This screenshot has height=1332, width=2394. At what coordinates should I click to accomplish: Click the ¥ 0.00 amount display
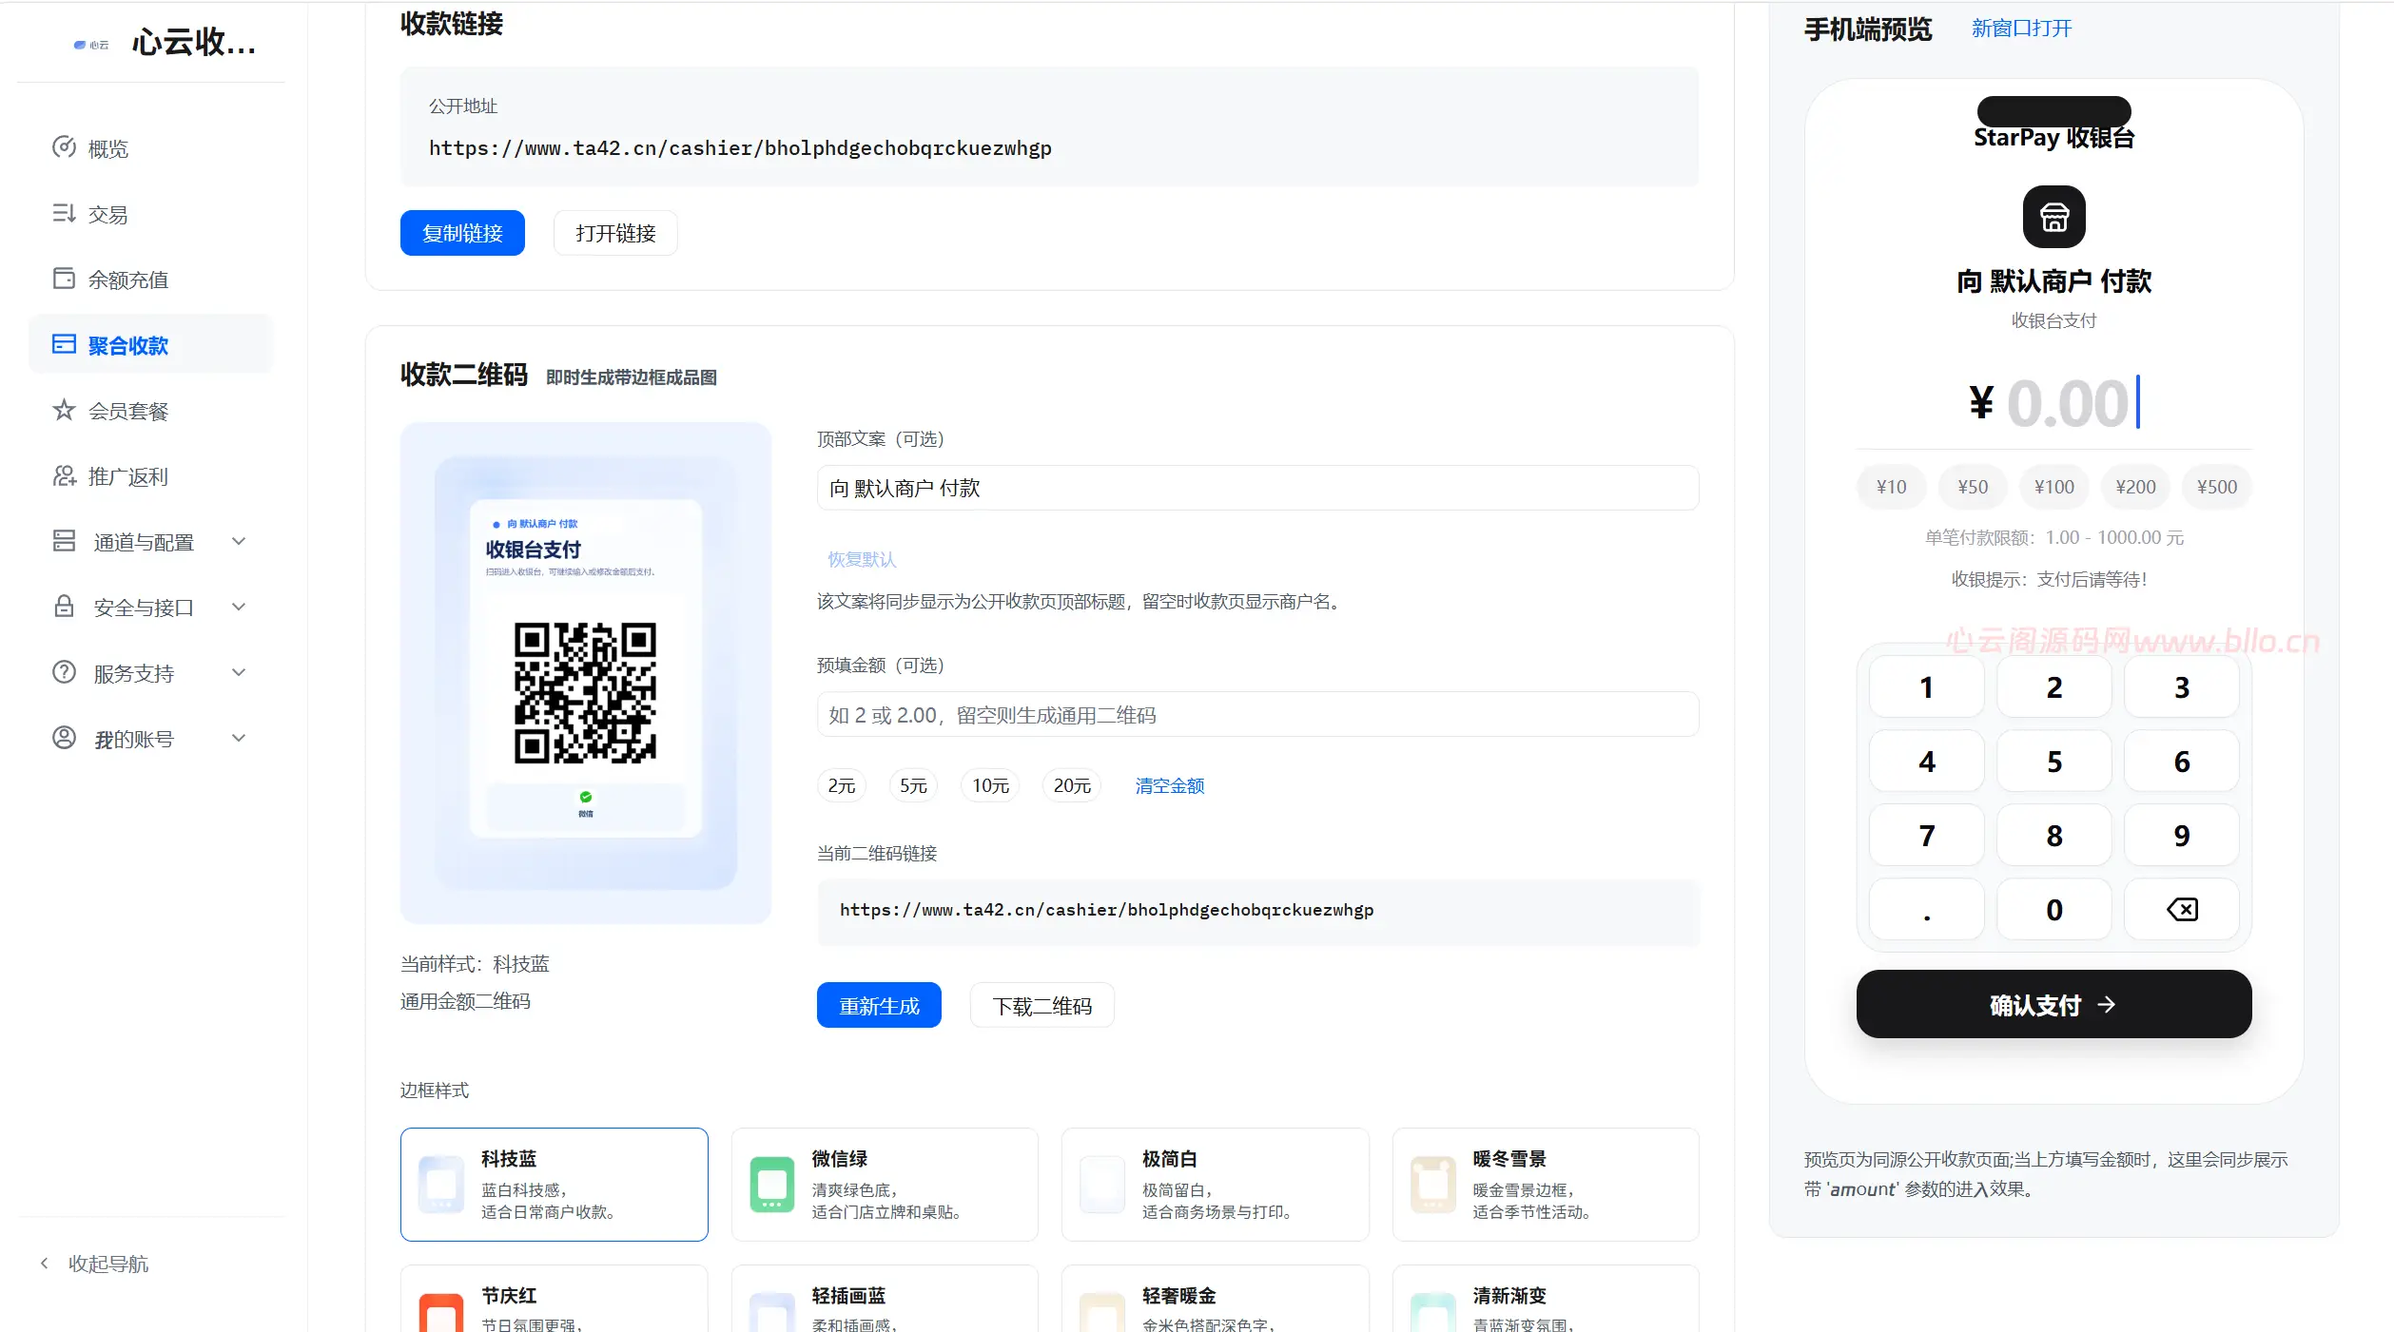pyautogui.click(x=2053, y=403)
